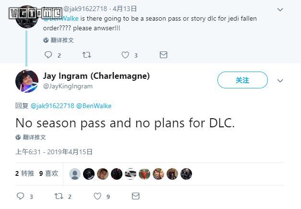Open the chevron menu on the top tweet

(280, 10)
